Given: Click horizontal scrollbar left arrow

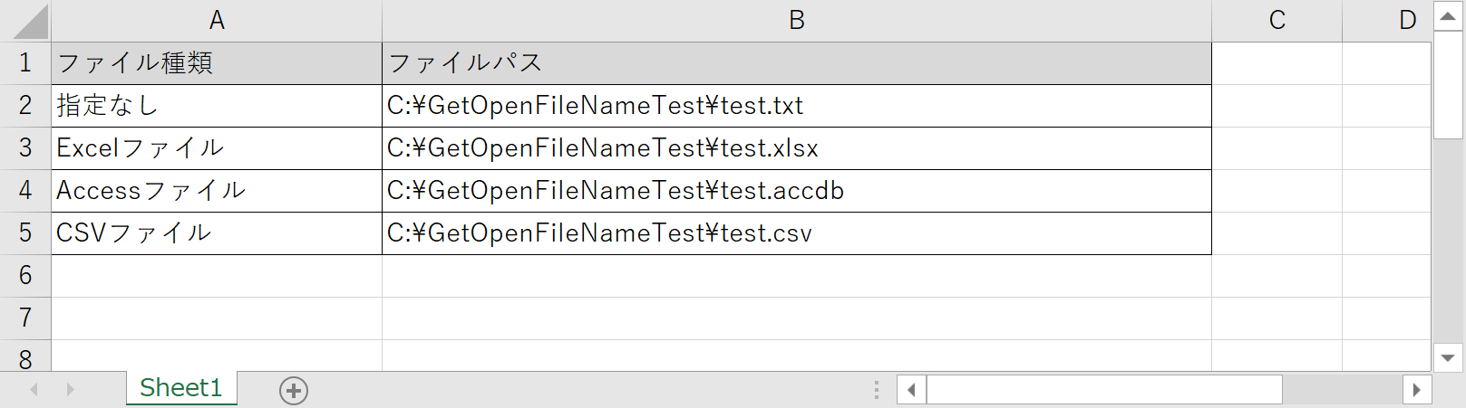Looking at the screenshot, I should coord(911,391).
